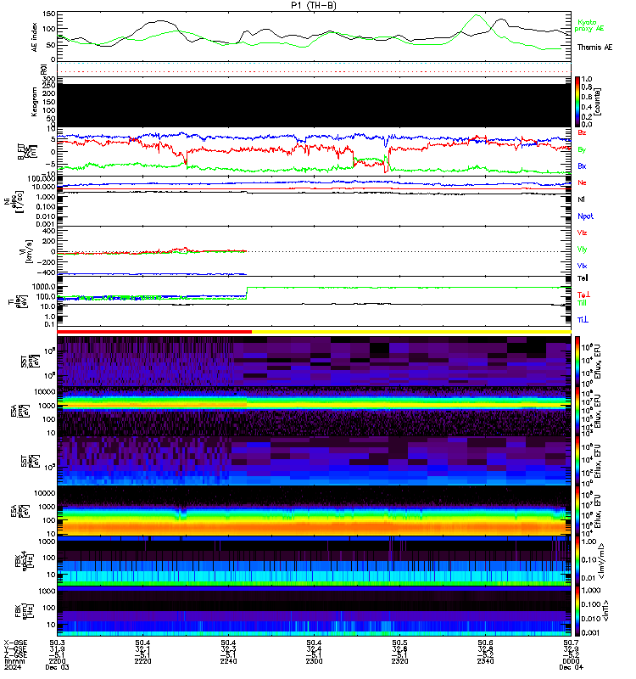Click the green "Viy" velocity legend label
This screenshot has width=636, height=679.
pos(582,250)
